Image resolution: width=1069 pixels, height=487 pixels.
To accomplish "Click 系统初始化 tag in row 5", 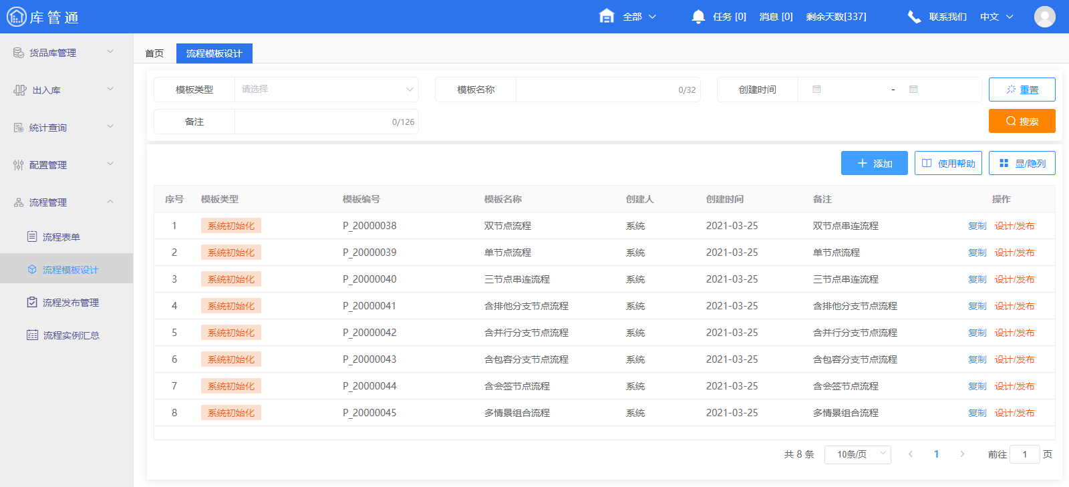I will click(x=231, y=333).
